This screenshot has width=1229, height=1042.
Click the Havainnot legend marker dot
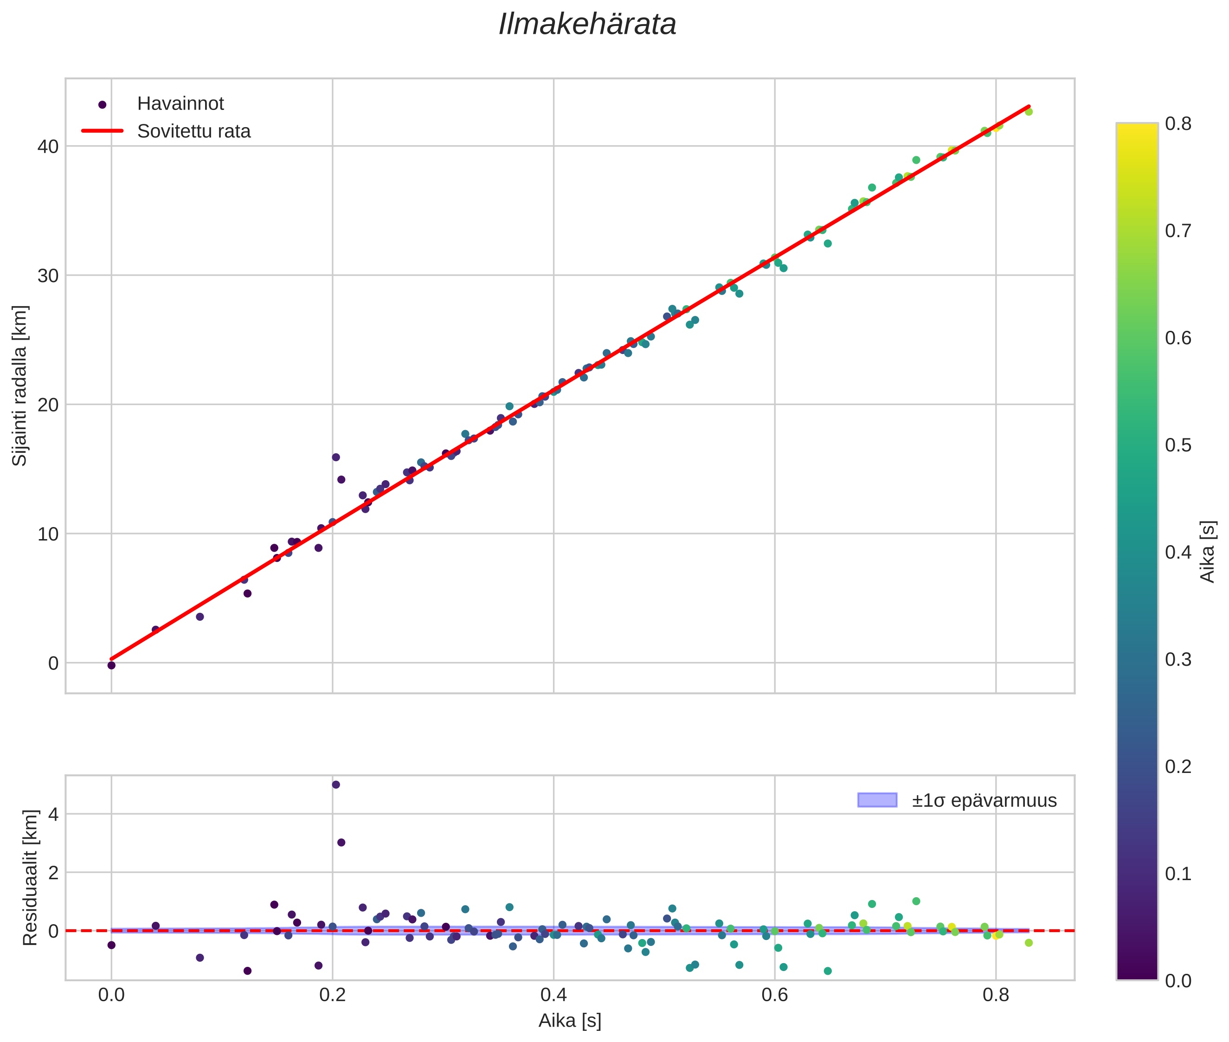click(x=102, y=104)
